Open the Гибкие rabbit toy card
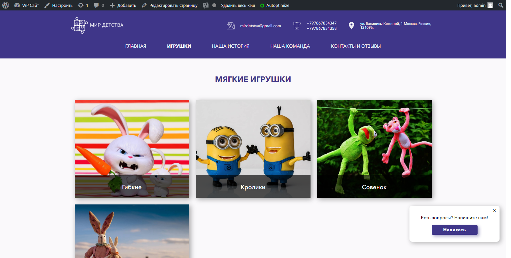The image size is (511, 258). pos(132,149)
